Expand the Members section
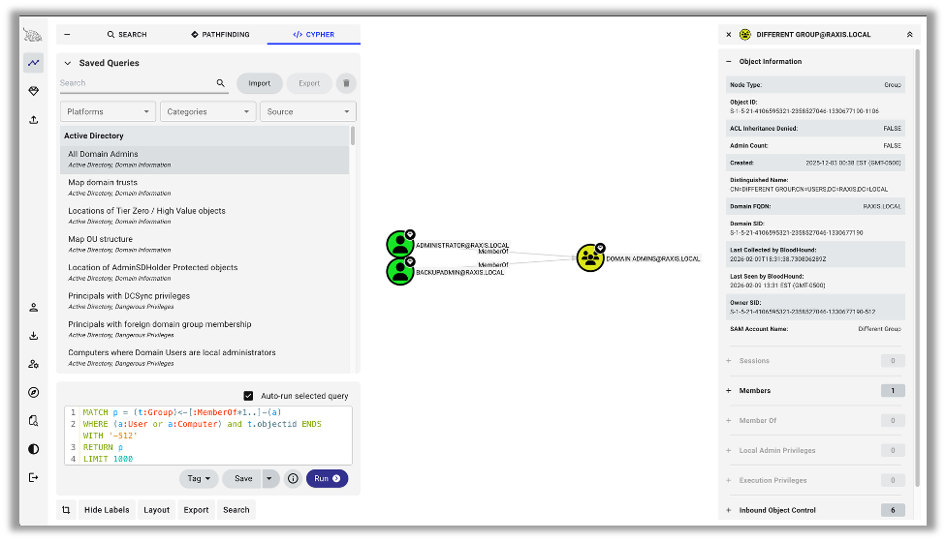Viewport: 946px width, 542px height. pyautogui.click(x=729, y=390)
